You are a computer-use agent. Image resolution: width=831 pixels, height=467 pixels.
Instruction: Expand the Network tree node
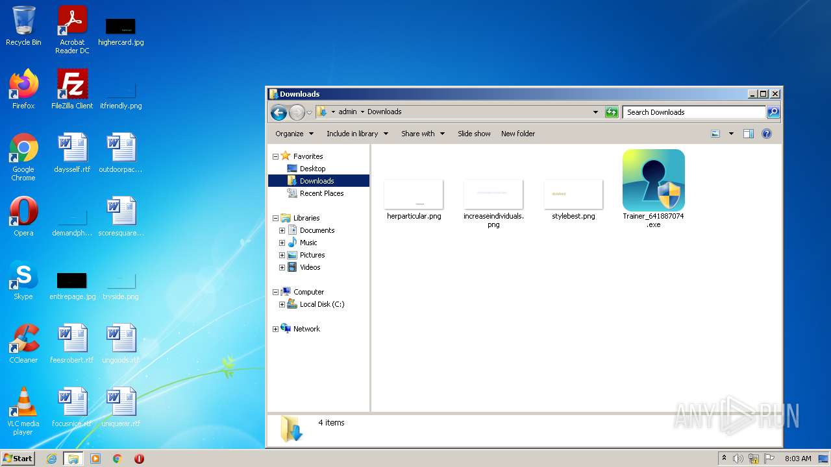coord(275,329)
